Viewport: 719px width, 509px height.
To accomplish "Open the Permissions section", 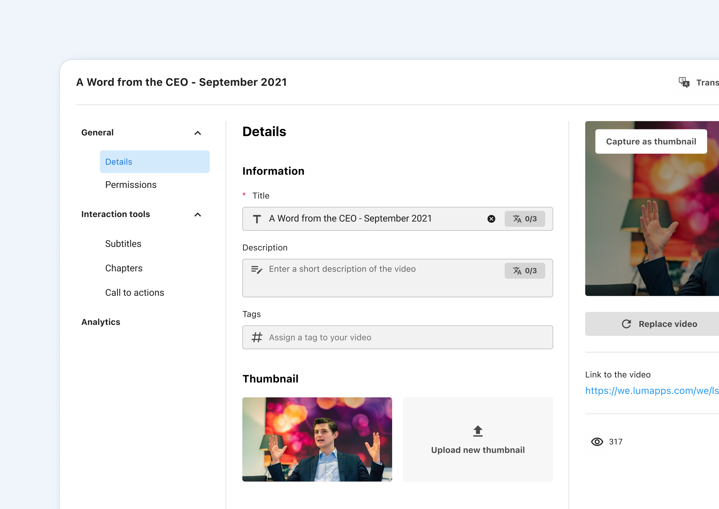I will 131,185.
